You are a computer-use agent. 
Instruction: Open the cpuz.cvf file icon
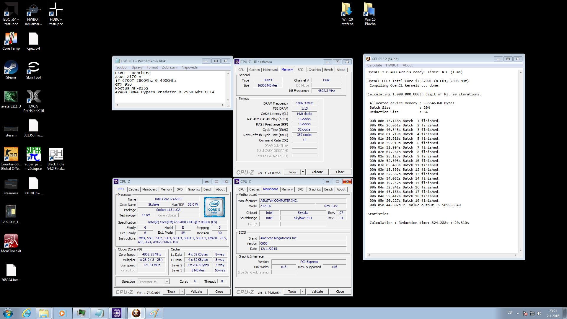33,41
